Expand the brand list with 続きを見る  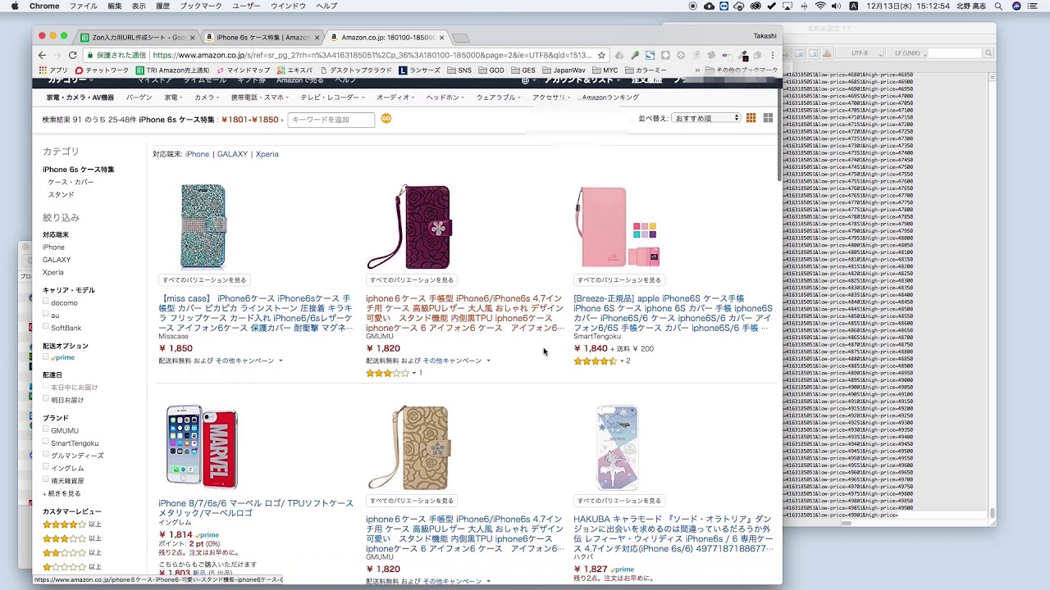coord(62,493)
